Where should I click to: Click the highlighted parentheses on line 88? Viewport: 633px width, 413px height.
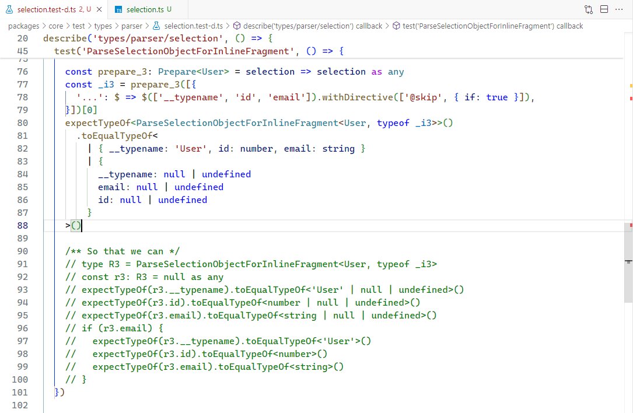click(76, 225)
